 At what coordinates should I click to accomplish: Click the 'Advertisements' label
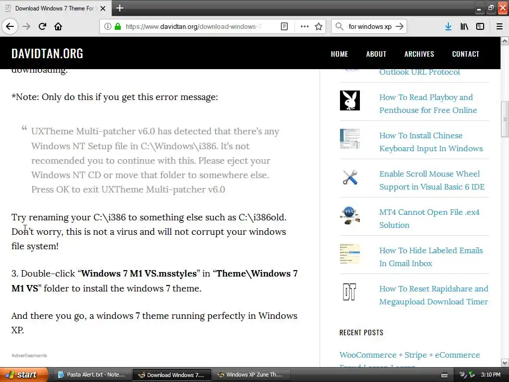tap(29, 355)
